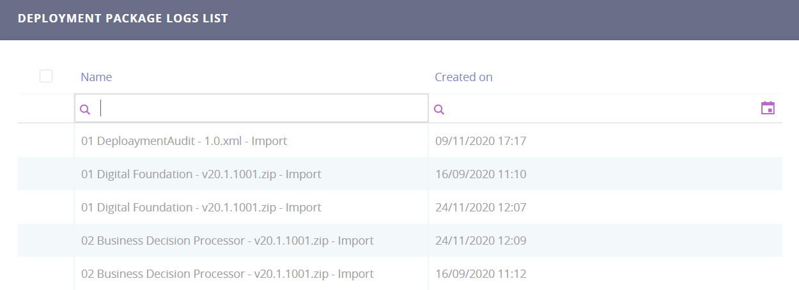Click the 16/09/2020 11:10 timestamp cell
Image resolution: width=799 pixels, height=290 pixels.
tap(481, 174)
